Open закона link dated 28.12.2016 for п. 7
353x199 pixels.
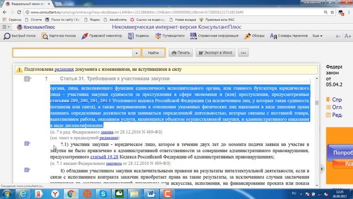tap(107, 132)
